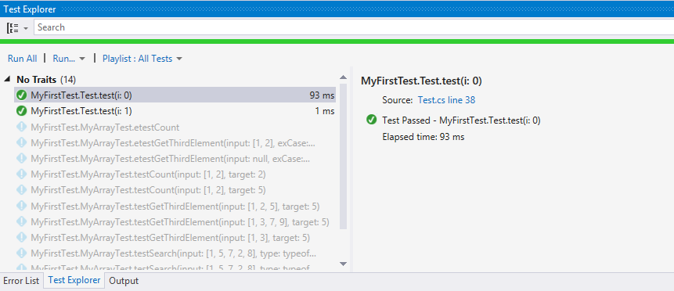
Task: Click not-run icon of first fully visible testSearch row
Action: pos(21,253)
